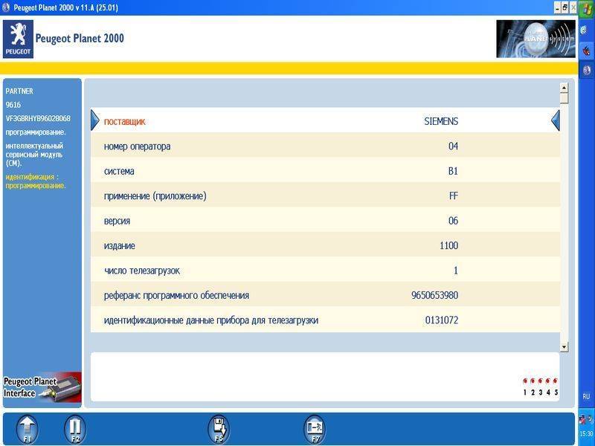Click the blue arrow left of поставщик
The image size is (595, 446).
click(94, 120)
